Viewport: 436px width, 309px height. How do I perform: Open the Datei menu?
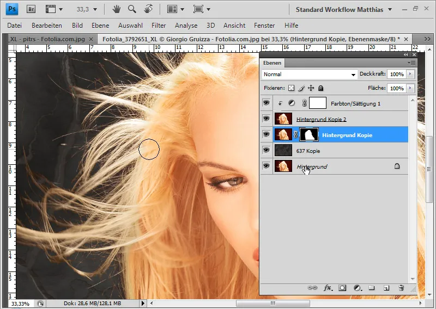click(15, 26)
